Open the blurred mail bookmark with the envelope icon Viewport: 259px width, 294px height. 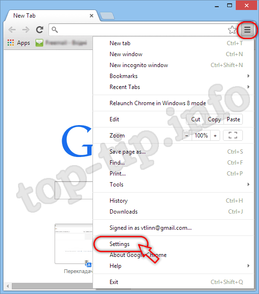(61, 43)
